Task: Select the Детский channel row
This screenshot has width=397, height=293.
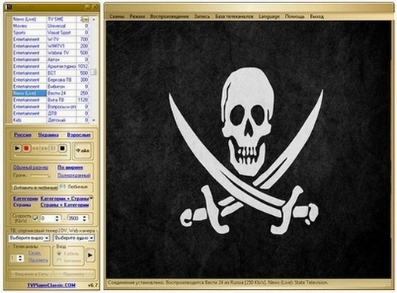Action: 51,120
